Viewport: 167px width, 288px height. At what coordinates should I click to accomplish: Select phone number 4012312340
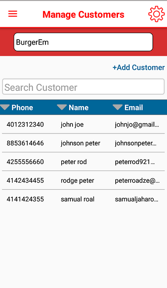tap(25, 124)
